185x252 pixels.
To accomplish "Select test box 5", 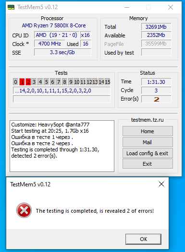I will point(47,82).
